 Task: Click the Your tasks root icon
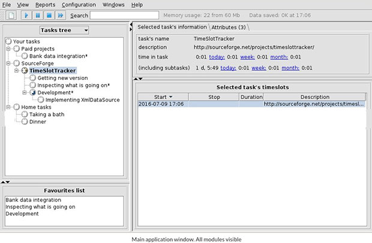click(x=8, y=41)
